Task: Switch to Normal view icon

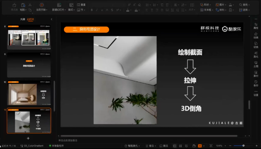Action: pyautogui.click(x=174, y=146)
